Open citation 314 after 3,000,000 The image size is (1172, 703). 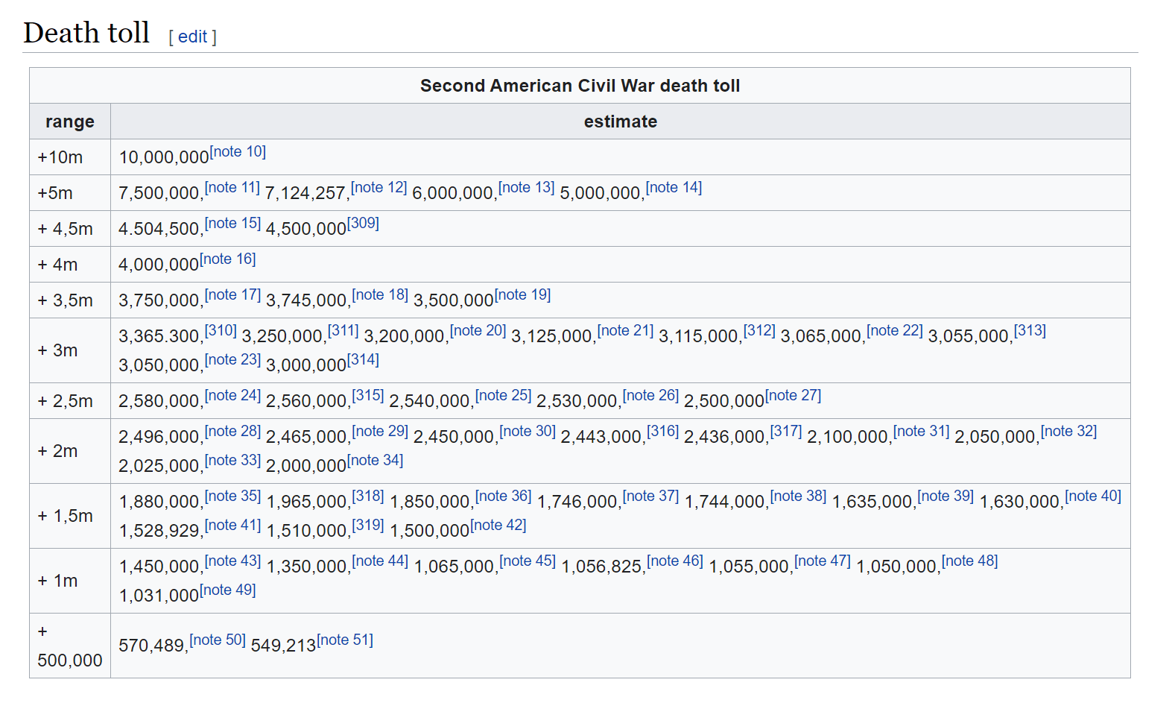tap(363, 359)
